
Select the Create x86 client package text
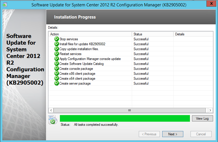click(77, 74)
